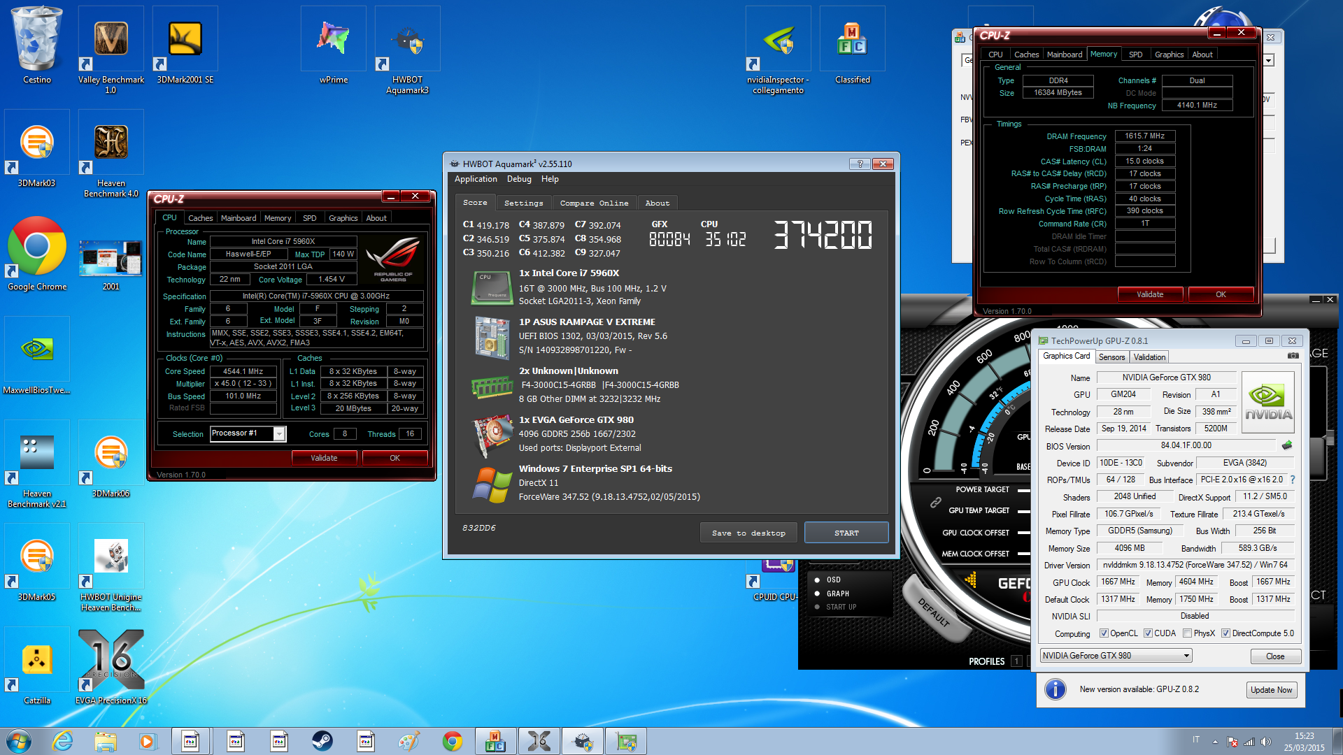
Task: Click Save to desktop in Aquamark
Action: [748, 533]
